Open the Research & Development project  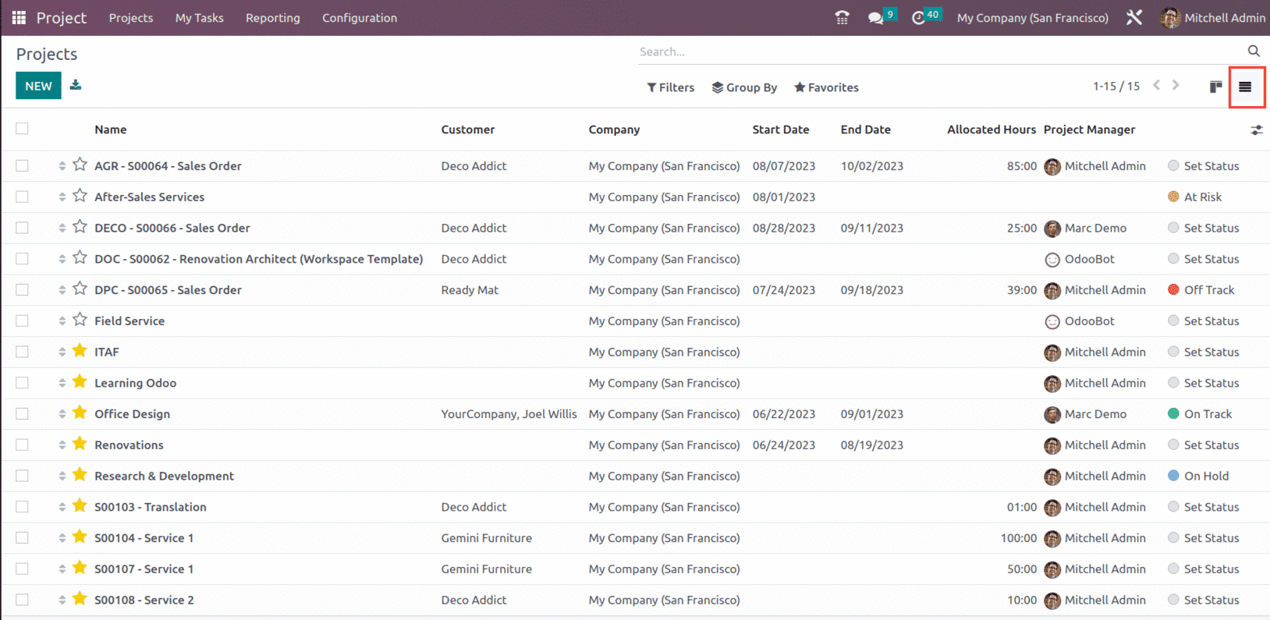[x=164, y=476]
